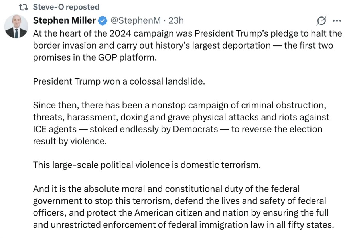Open Stephen Miller's profile picture
The width and height of the screenshot is (347, 238).
tap(16, 27)
